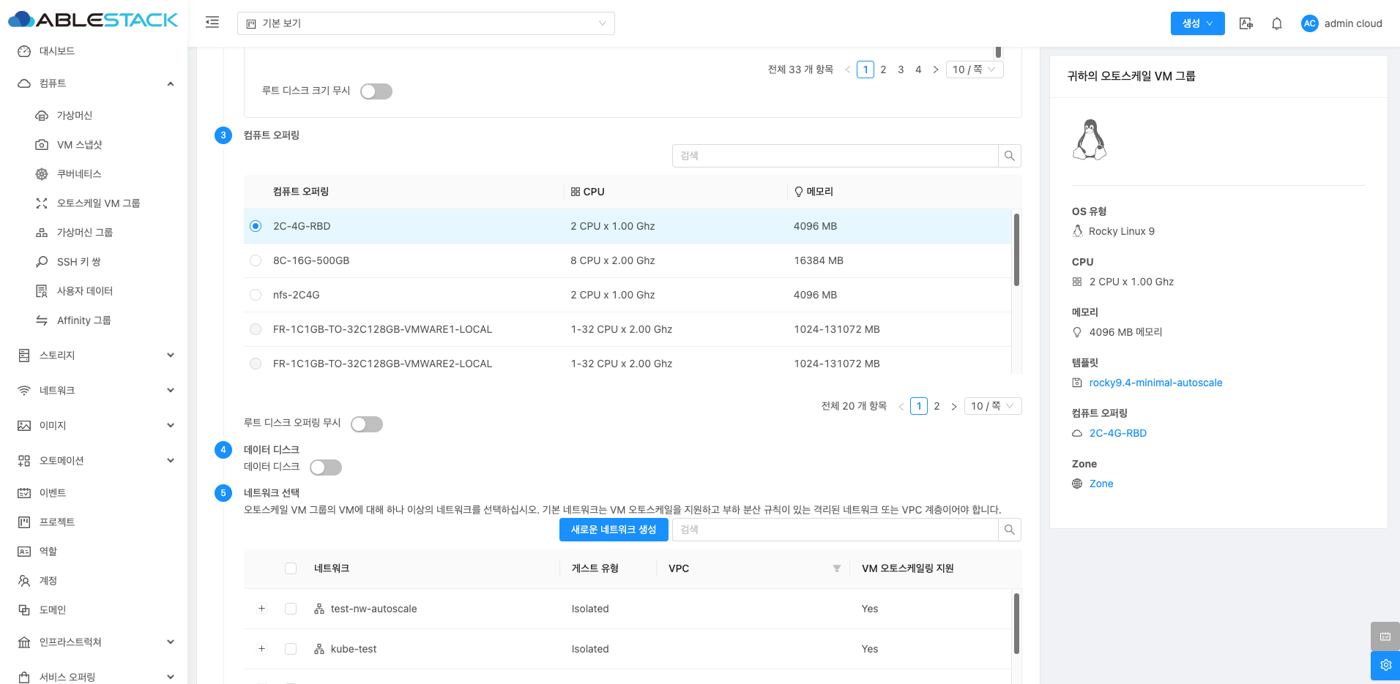Open the 생성 dropdown button
Viewport: 1400px width, 684px height.
(1197, 23)
